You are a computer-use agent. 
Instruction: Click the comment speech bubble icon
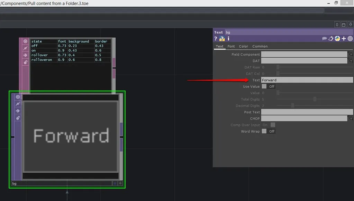click(324, 39)
